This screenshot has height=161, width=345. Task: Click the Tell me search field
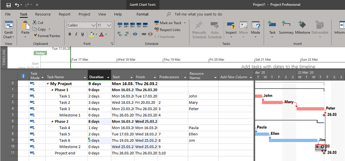click(x=198, y=14)
